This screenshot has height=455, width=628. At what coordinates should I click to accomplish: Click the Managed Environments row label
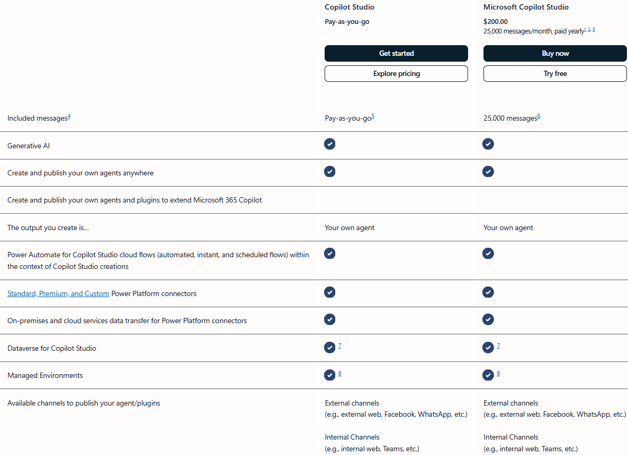click(45, 376)
